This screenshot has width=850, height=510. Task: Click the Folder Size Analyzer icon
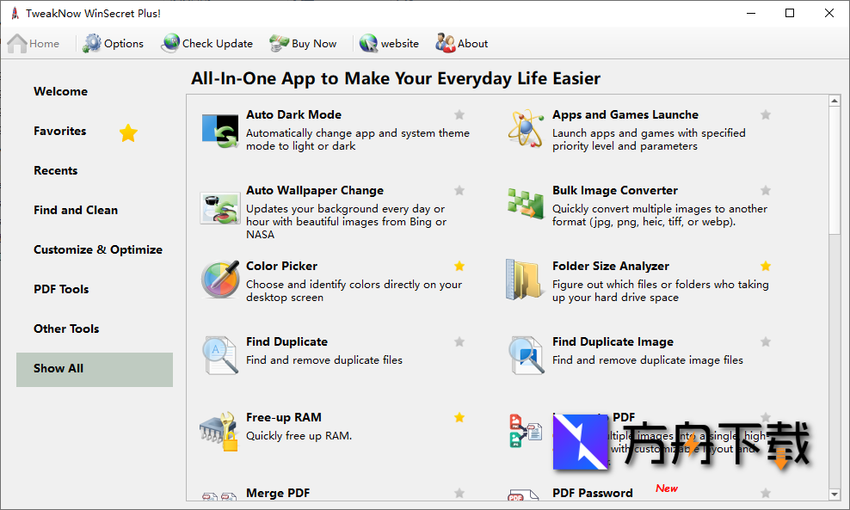click(526, 280)
